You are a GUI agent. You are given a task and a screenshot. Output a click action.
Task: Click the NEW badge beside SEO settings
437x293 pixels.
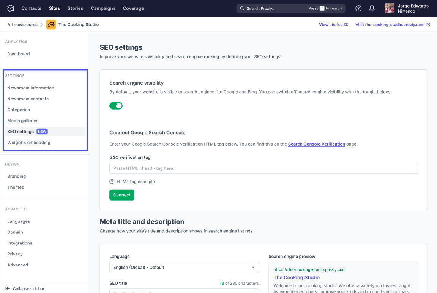[x=42, y=132]
